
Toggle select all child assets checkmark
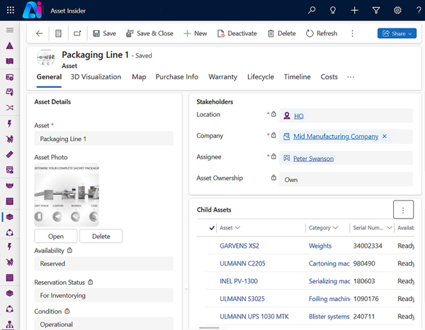(212, 228)
